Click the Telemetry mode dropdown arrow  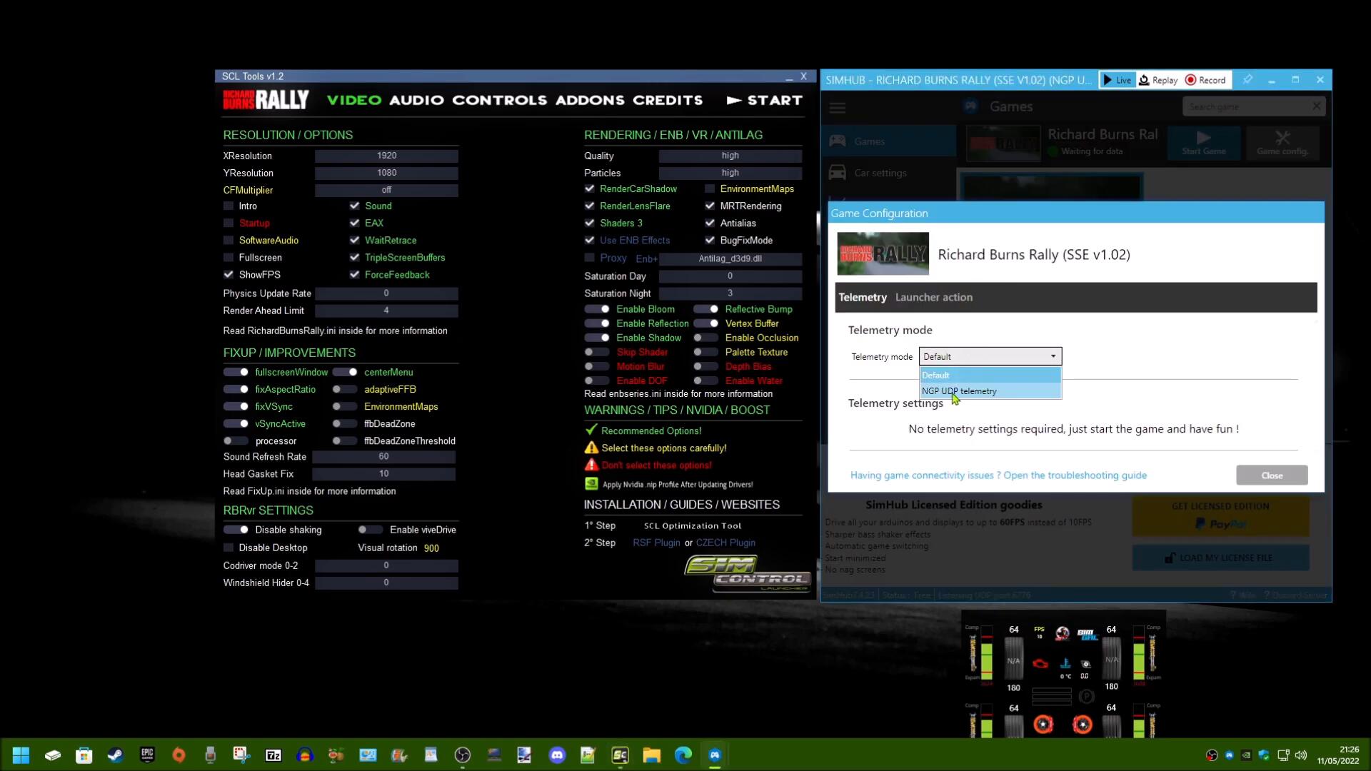coord(1053,356)
